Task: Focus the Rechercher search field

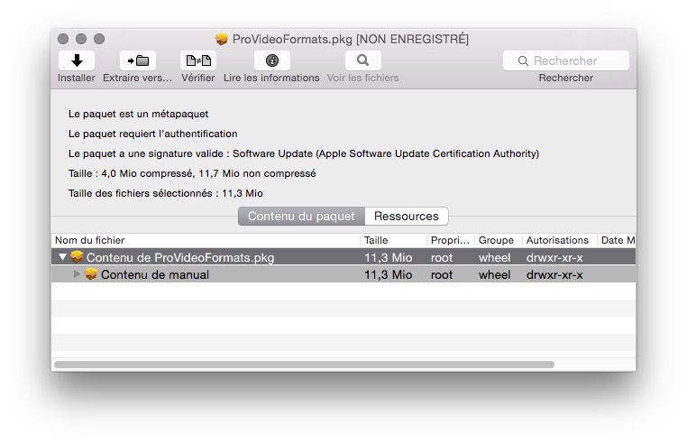Action: [566, 60]
